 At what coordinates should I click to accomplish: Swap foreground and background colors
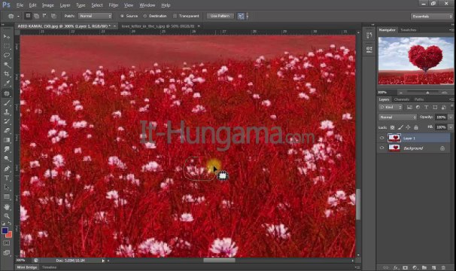[10, 224]
